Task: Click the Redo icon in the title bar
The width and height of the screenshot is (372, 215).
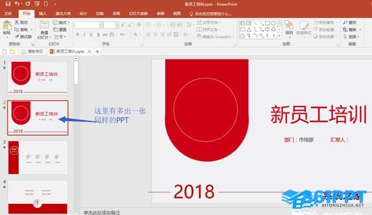Action: 28,4
